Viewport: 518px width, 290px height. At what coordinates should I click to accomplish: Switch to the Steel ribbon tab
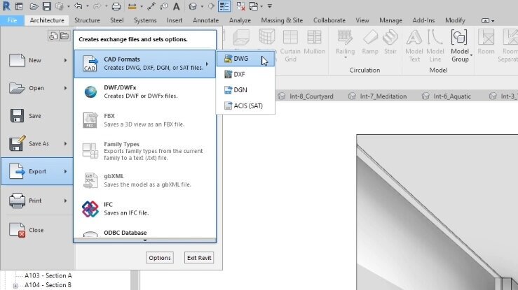click(116, 20)
